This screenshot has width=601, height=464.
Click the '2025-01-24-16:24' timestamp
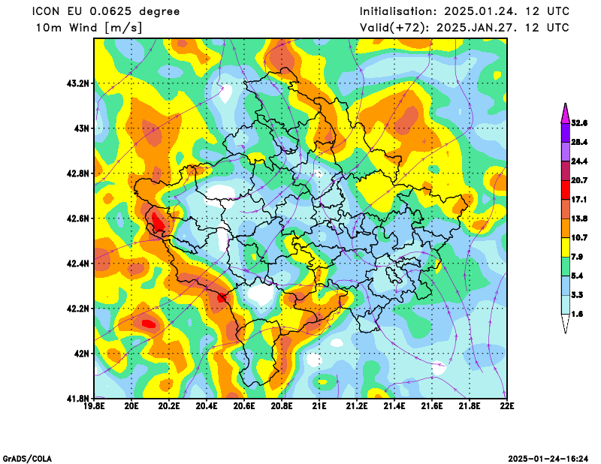[548, 459]
